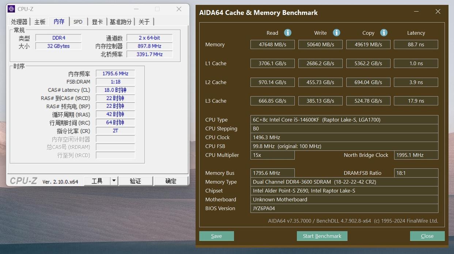454x254 pixels.
Task: Click the L2 Cache Latency value 3.9 ns
Action: pyautogui.click(x=416, y=82)
